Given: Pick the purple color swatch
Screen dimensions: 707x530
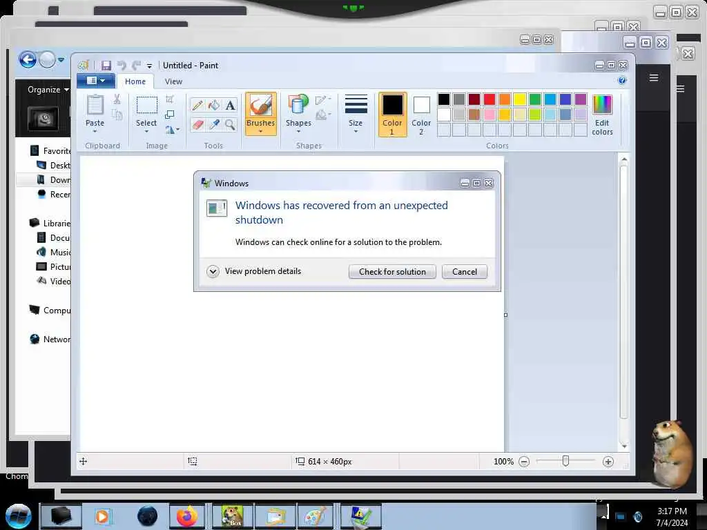Looking at the screenshot, I should click(581, 99).
